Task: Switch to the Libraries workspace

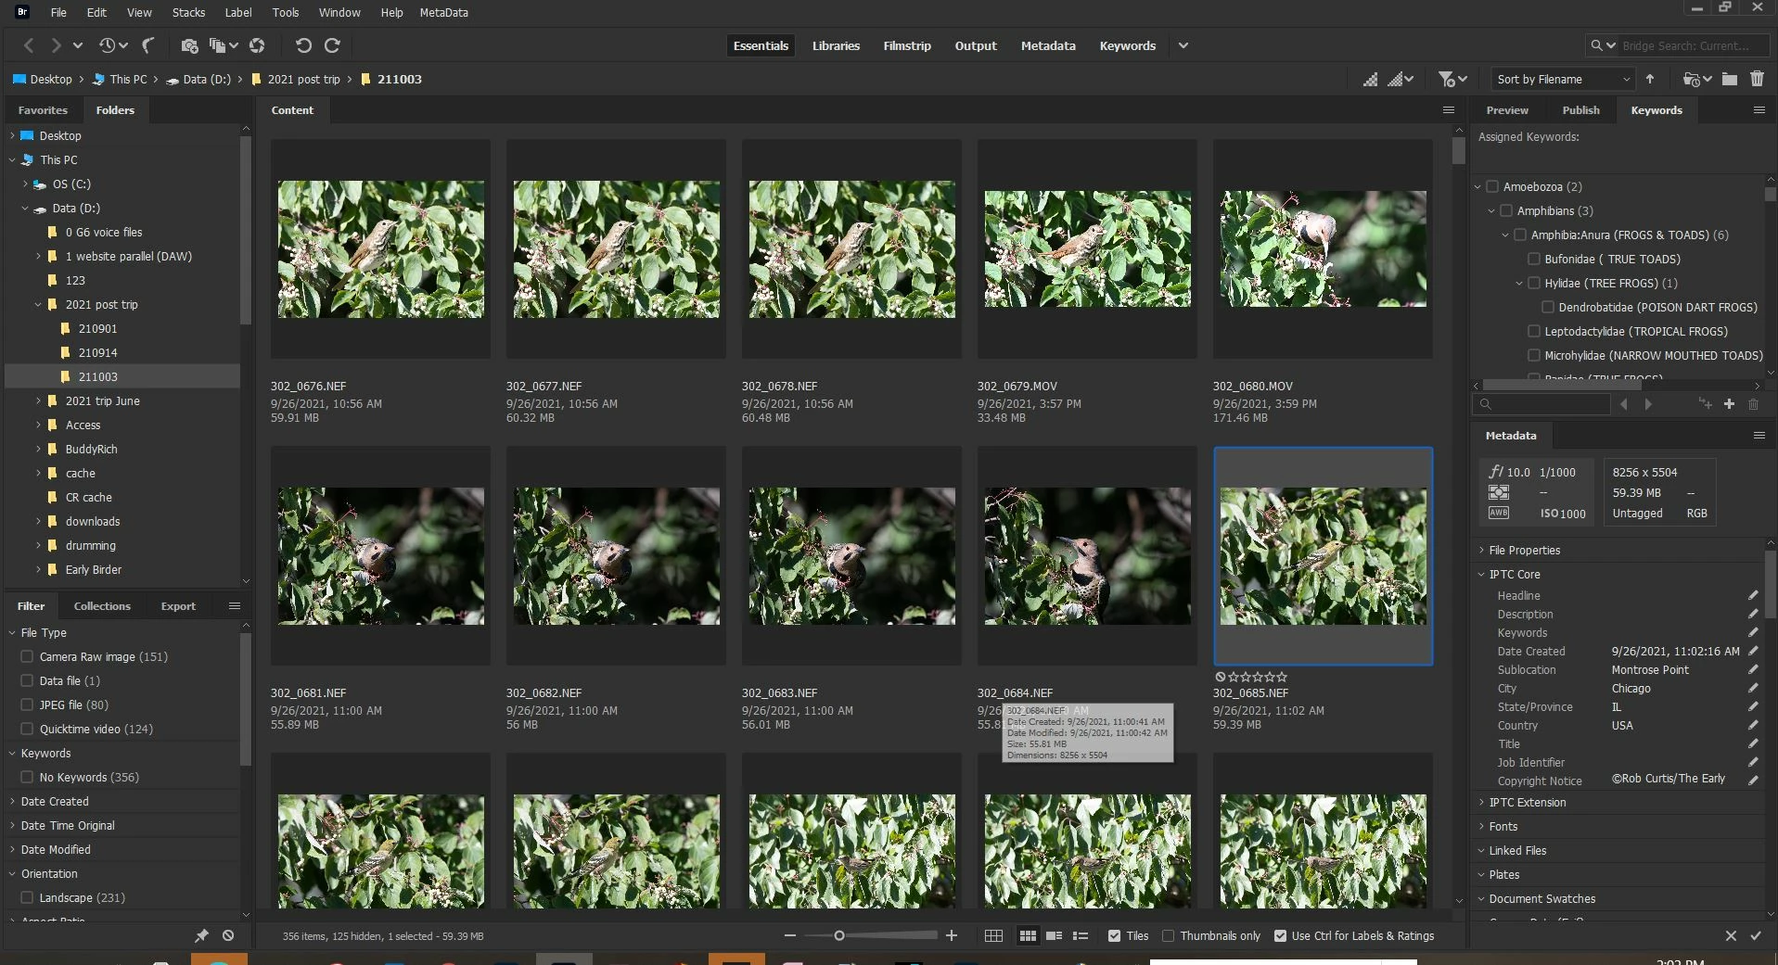Action: click(x=836, y=45)
